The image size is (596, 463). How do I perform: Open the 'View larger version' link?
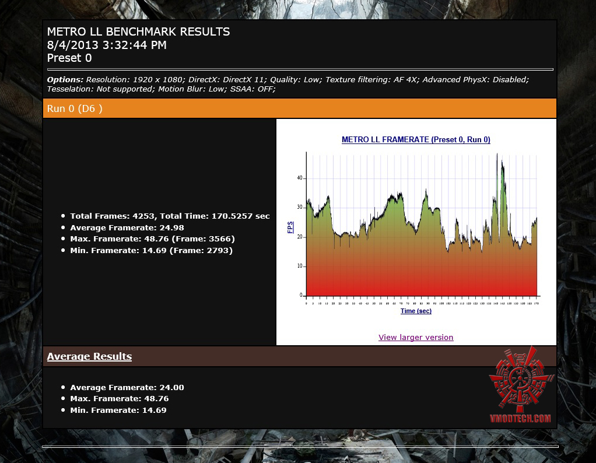(416, 337)
